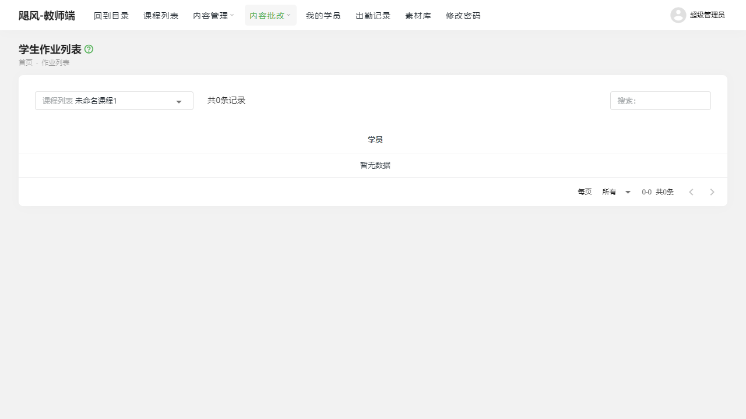Image resolution: width=746 pixels, height=419 pixels.
Task: Click the 学员 column header
Action: click(375, 140)
